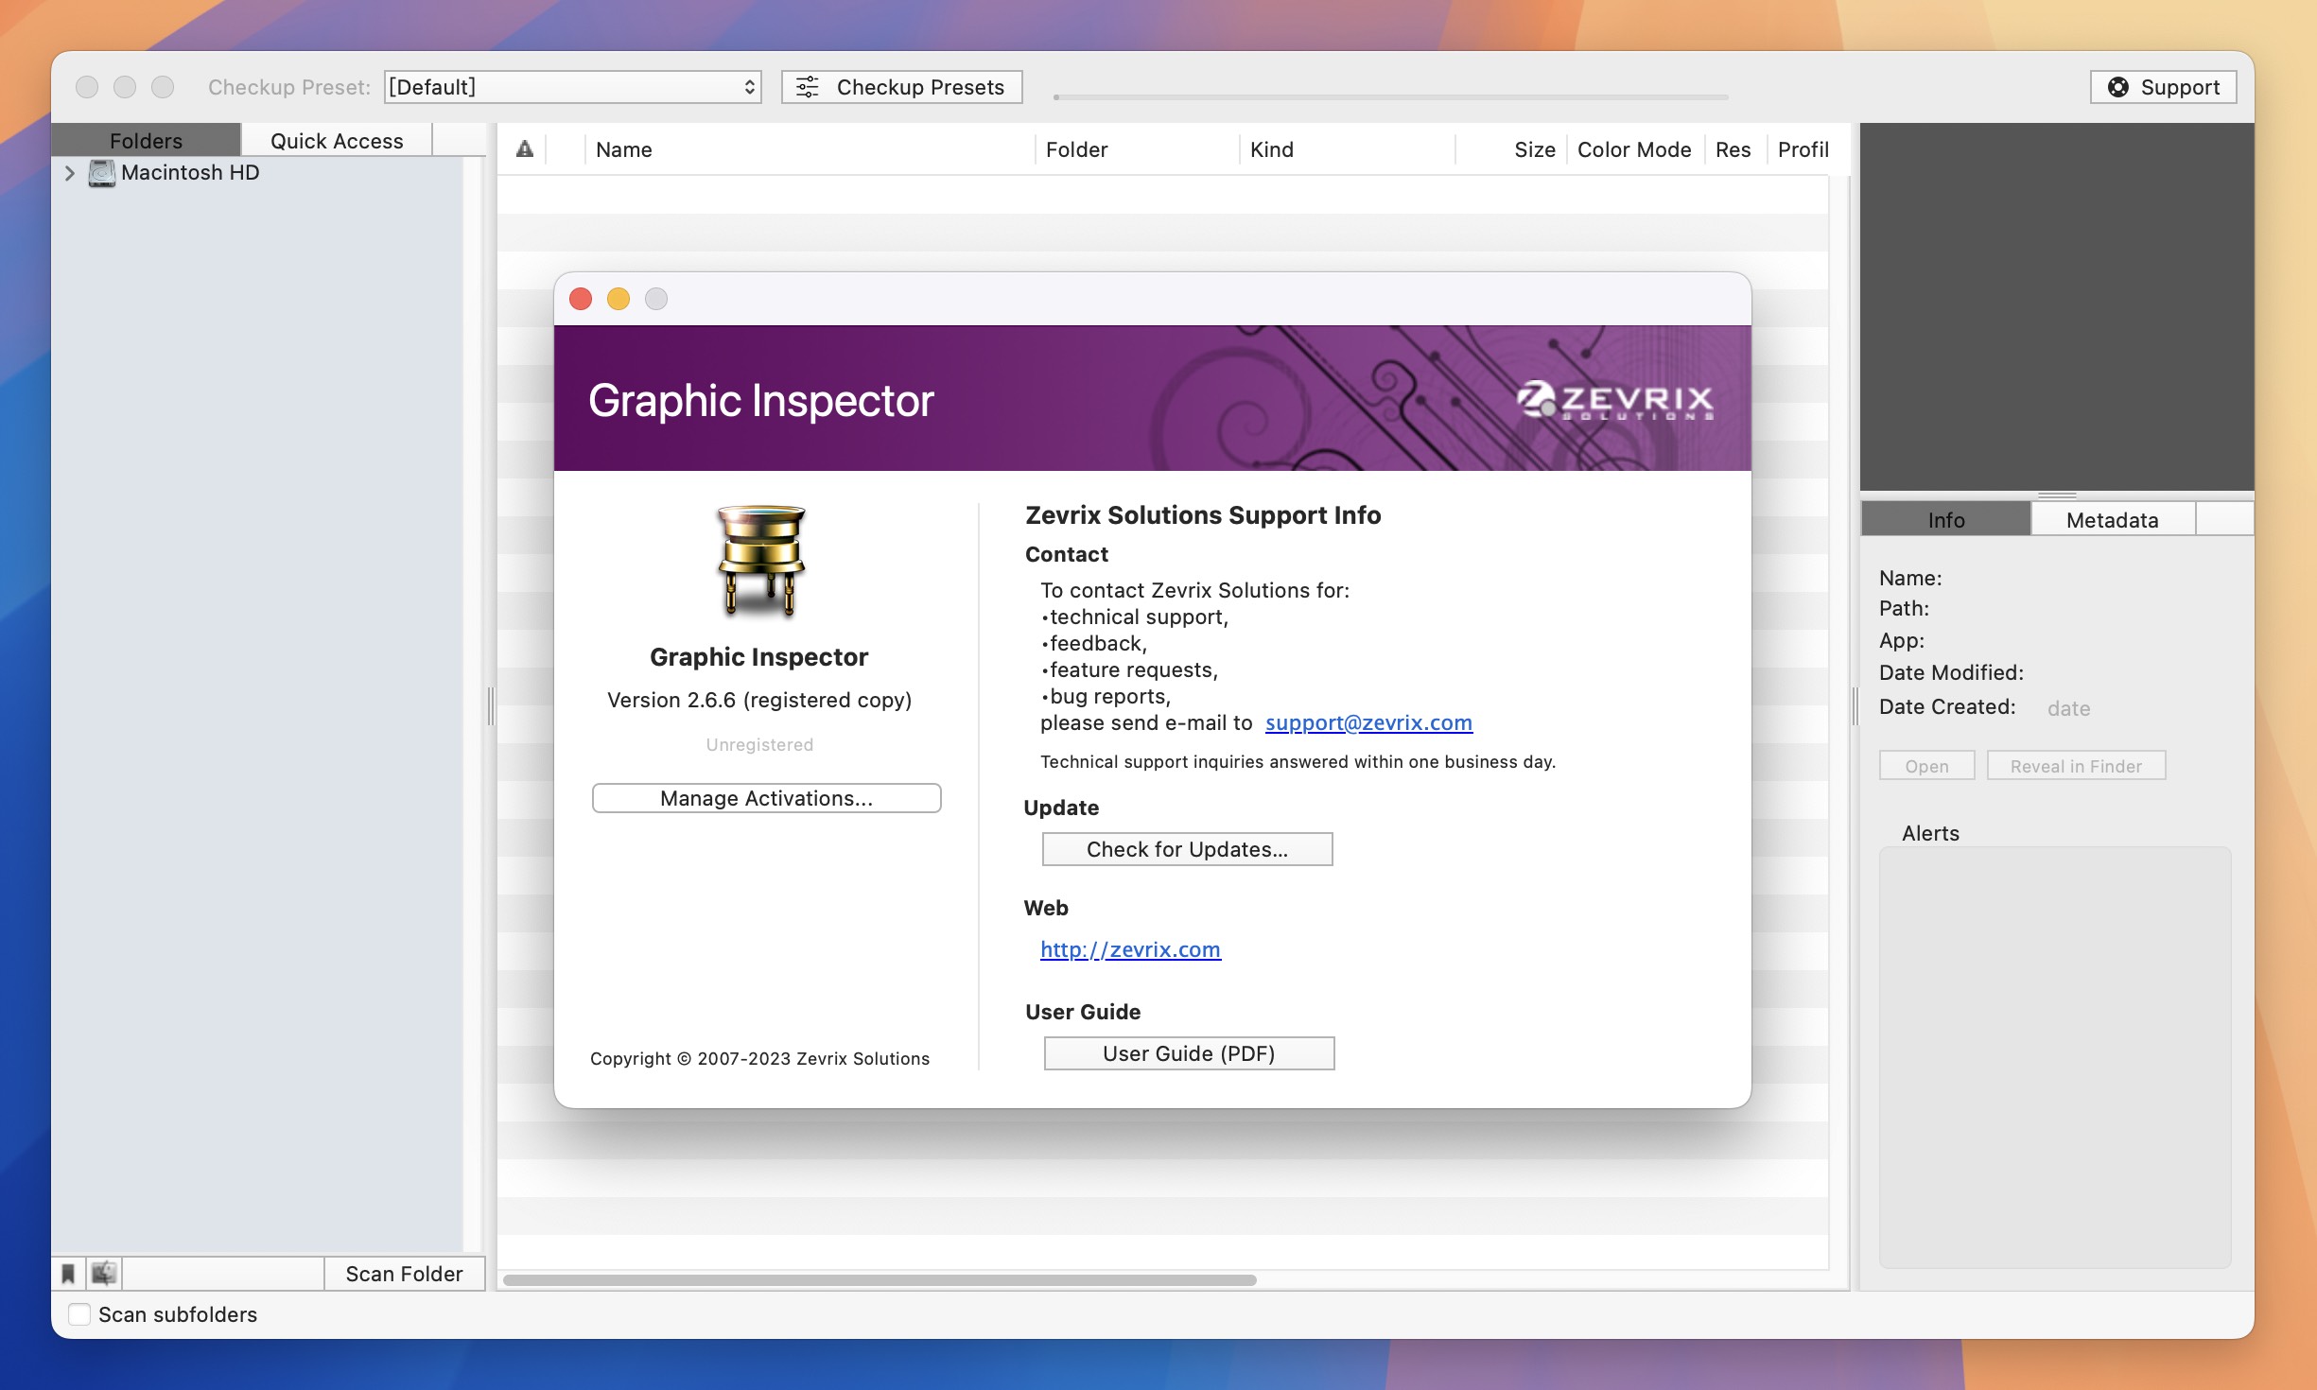Click the Macintosh HD drive icon in sidebar
Image resolution: width=2317 pixels, height=1390 pixels.
(x=100, y=172)
